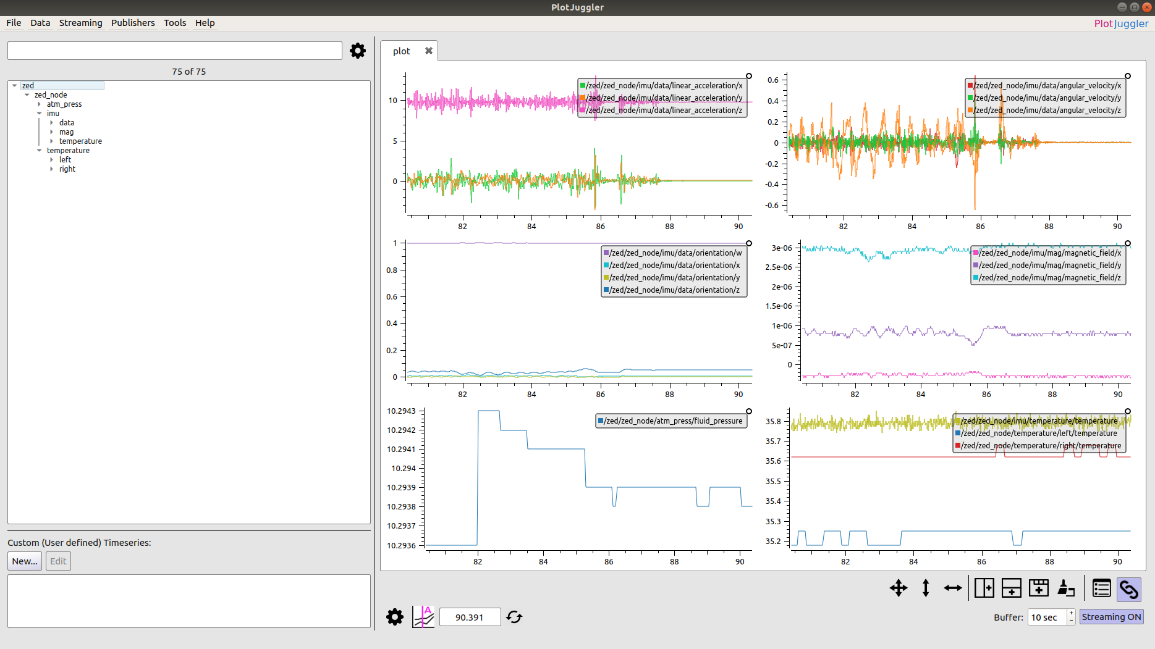Open the Streaming menu
This screenshot has height=649, width=1155.
coord(81,23)
